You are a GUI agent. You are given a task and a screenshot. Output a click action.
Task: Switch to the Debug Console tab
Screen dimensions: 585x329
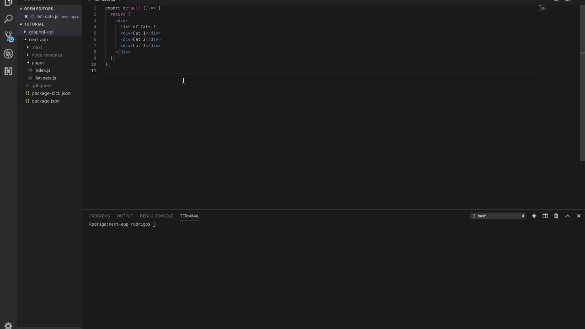point(156,216)
